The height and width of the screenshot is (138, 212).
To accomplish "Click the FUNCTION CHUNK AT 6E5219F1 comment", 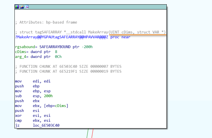I will tap(68, 71).
